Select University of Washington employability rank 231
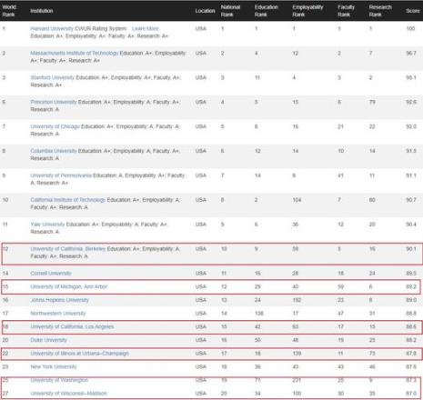 coord(297,380)
